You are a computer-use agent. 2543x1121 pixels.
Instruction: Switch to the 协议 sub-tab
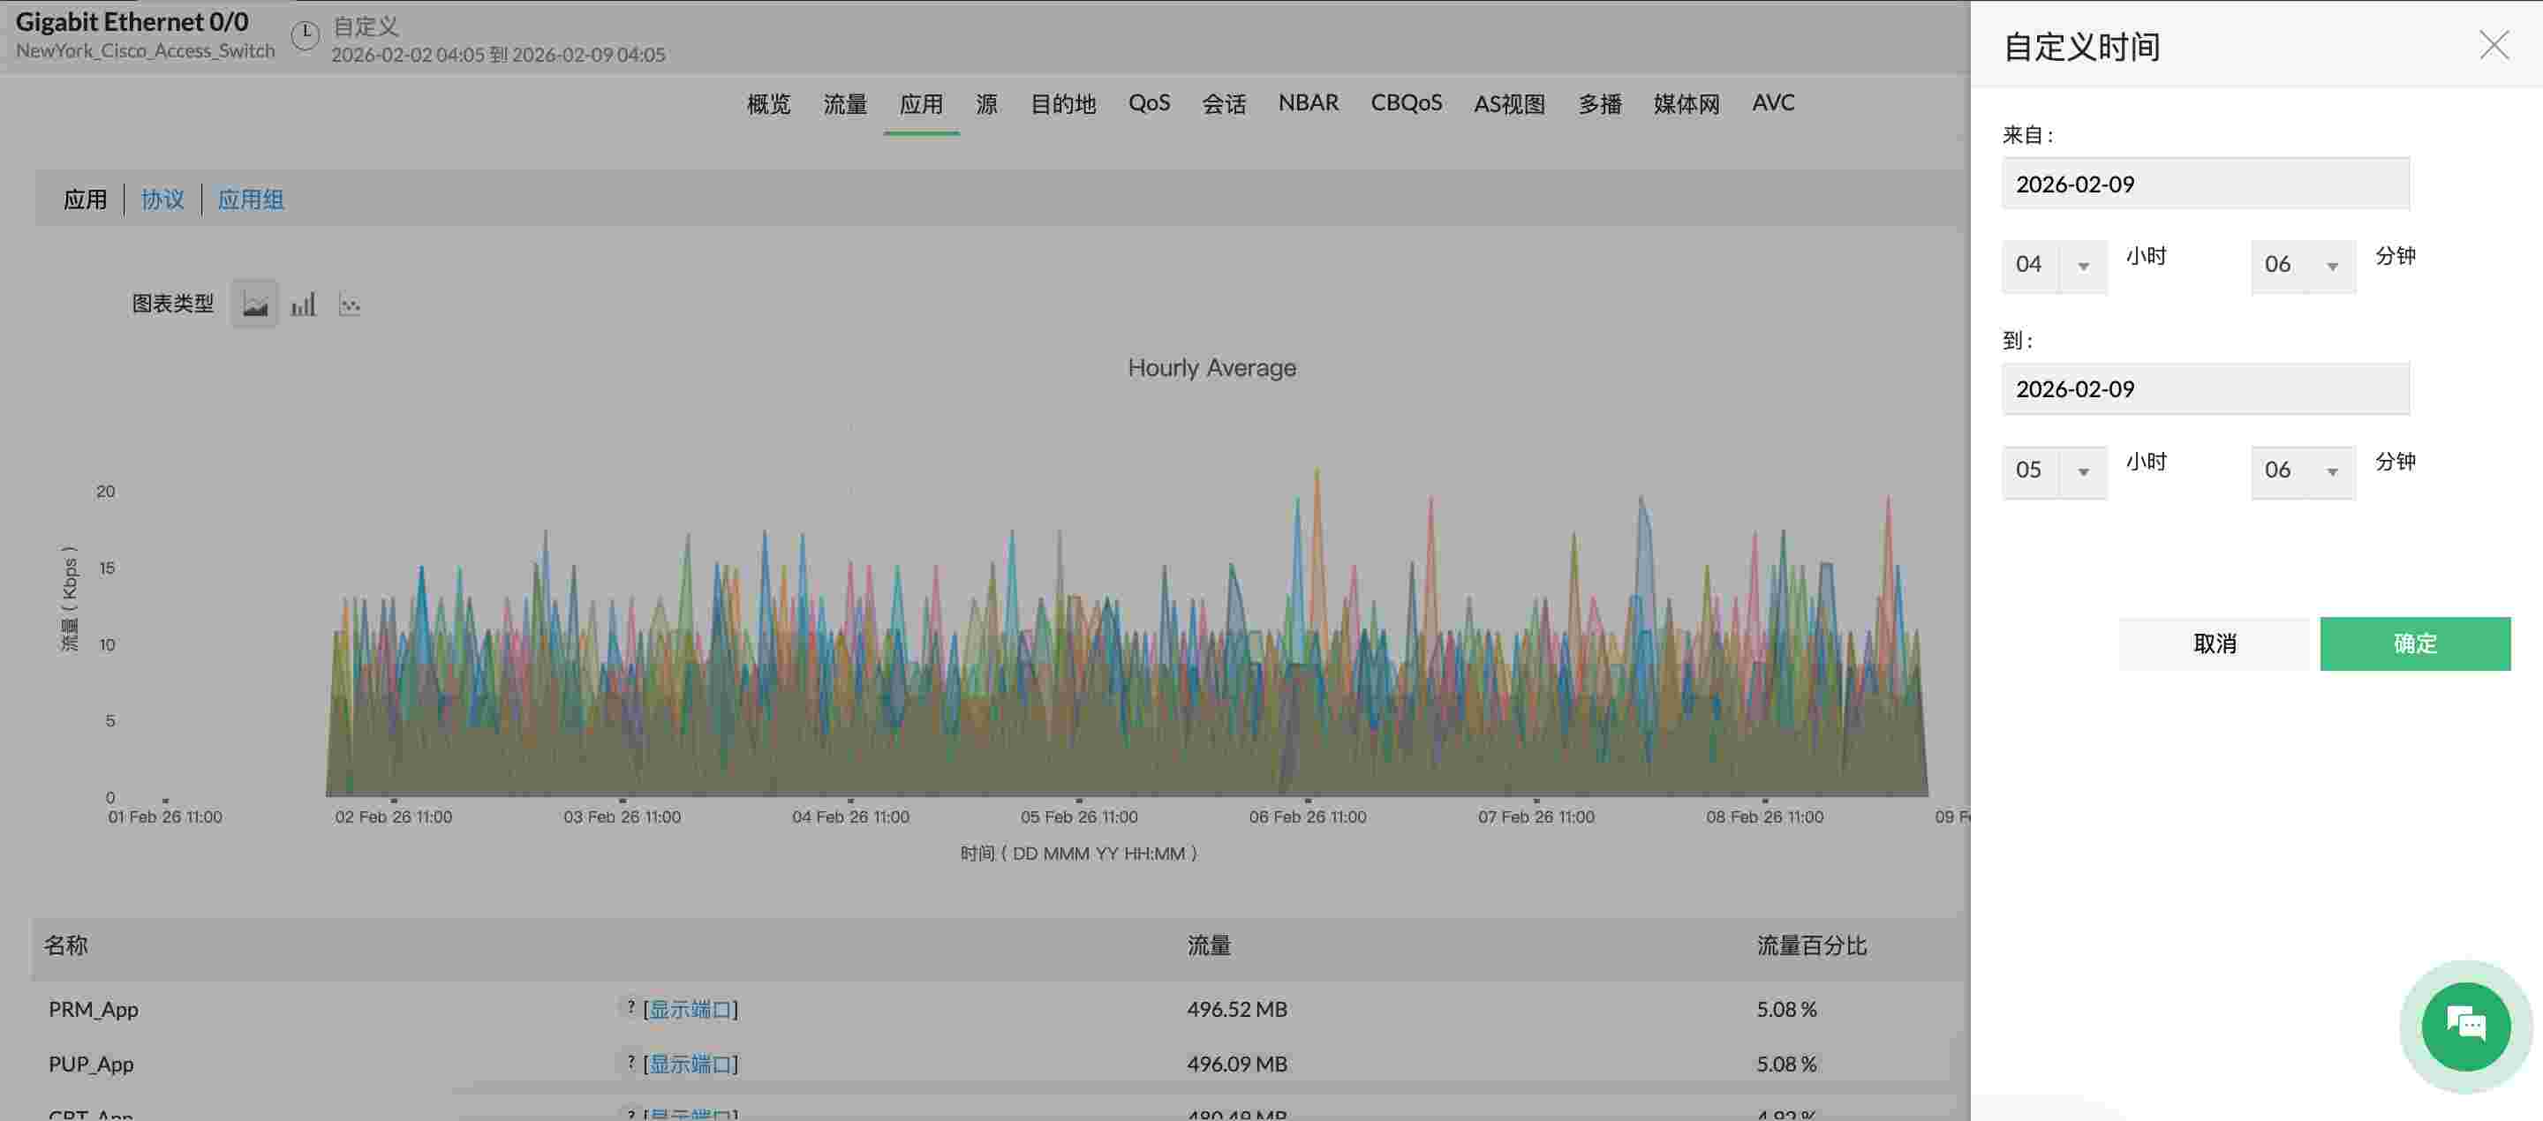pos(162,199)
